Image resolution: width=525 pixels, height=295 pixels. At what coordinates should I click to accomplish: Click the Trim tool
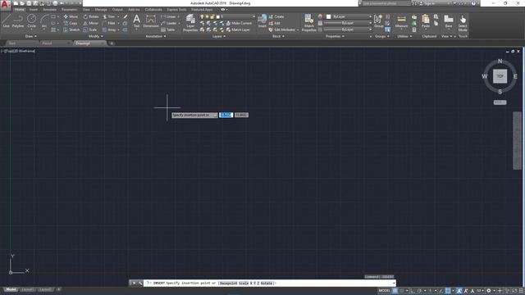click(109, 16)
